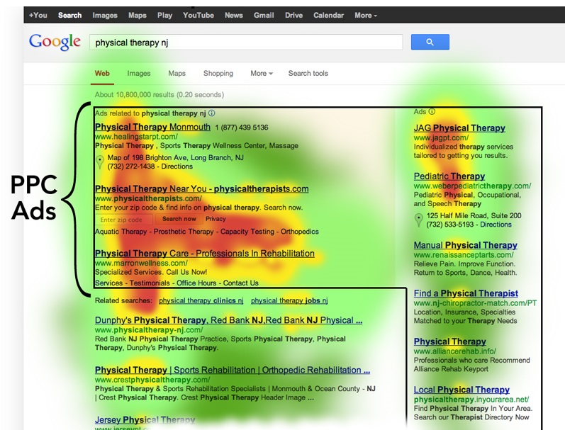Click the search box containing 'physical therapy nj'
This screenshot has height=430, width=565.
pyautogui.click(x=246, y=43)
